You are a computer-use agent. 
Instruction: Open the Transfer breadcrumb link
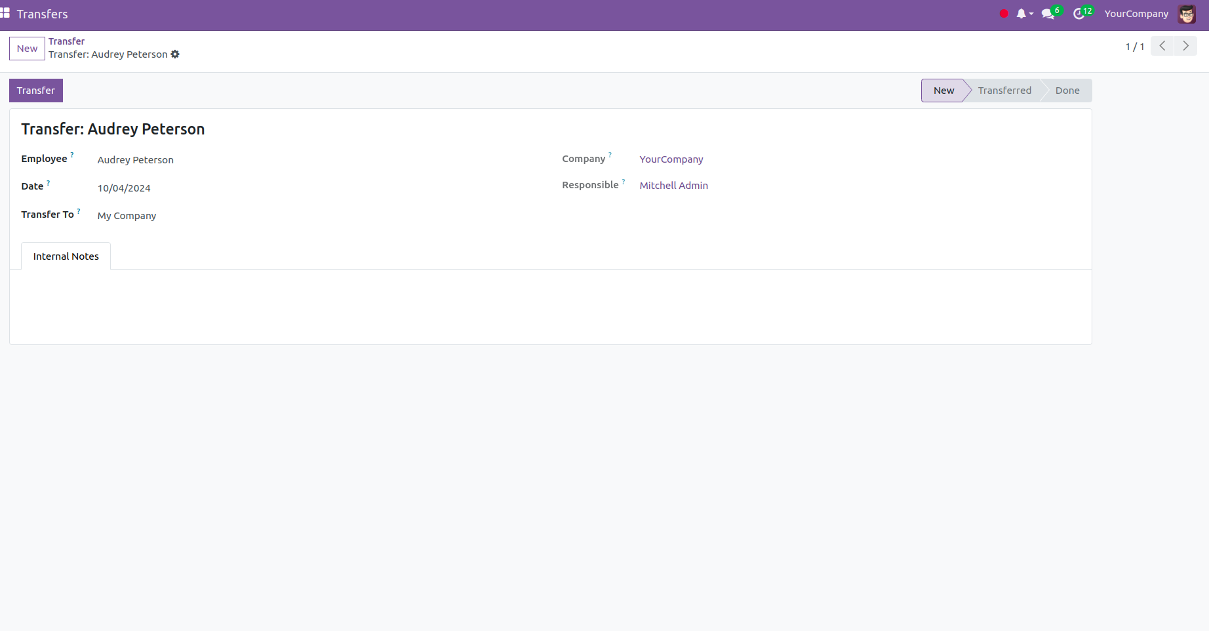click(66, 41)
